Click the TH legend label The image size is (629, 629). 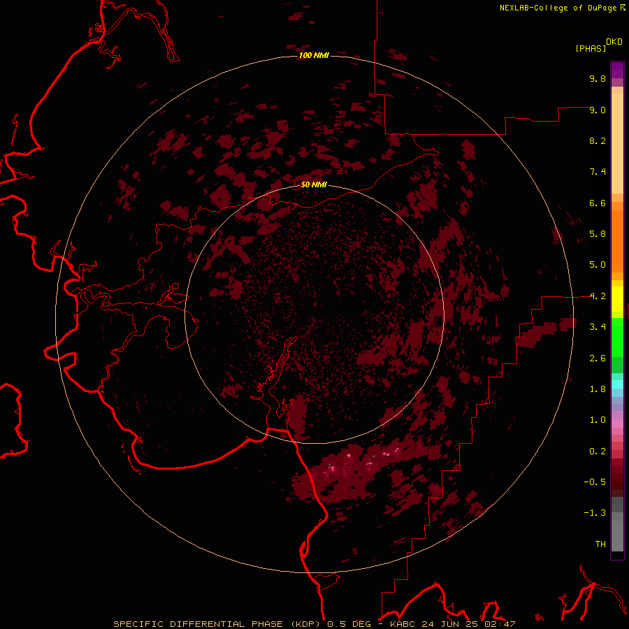(600, 544)
